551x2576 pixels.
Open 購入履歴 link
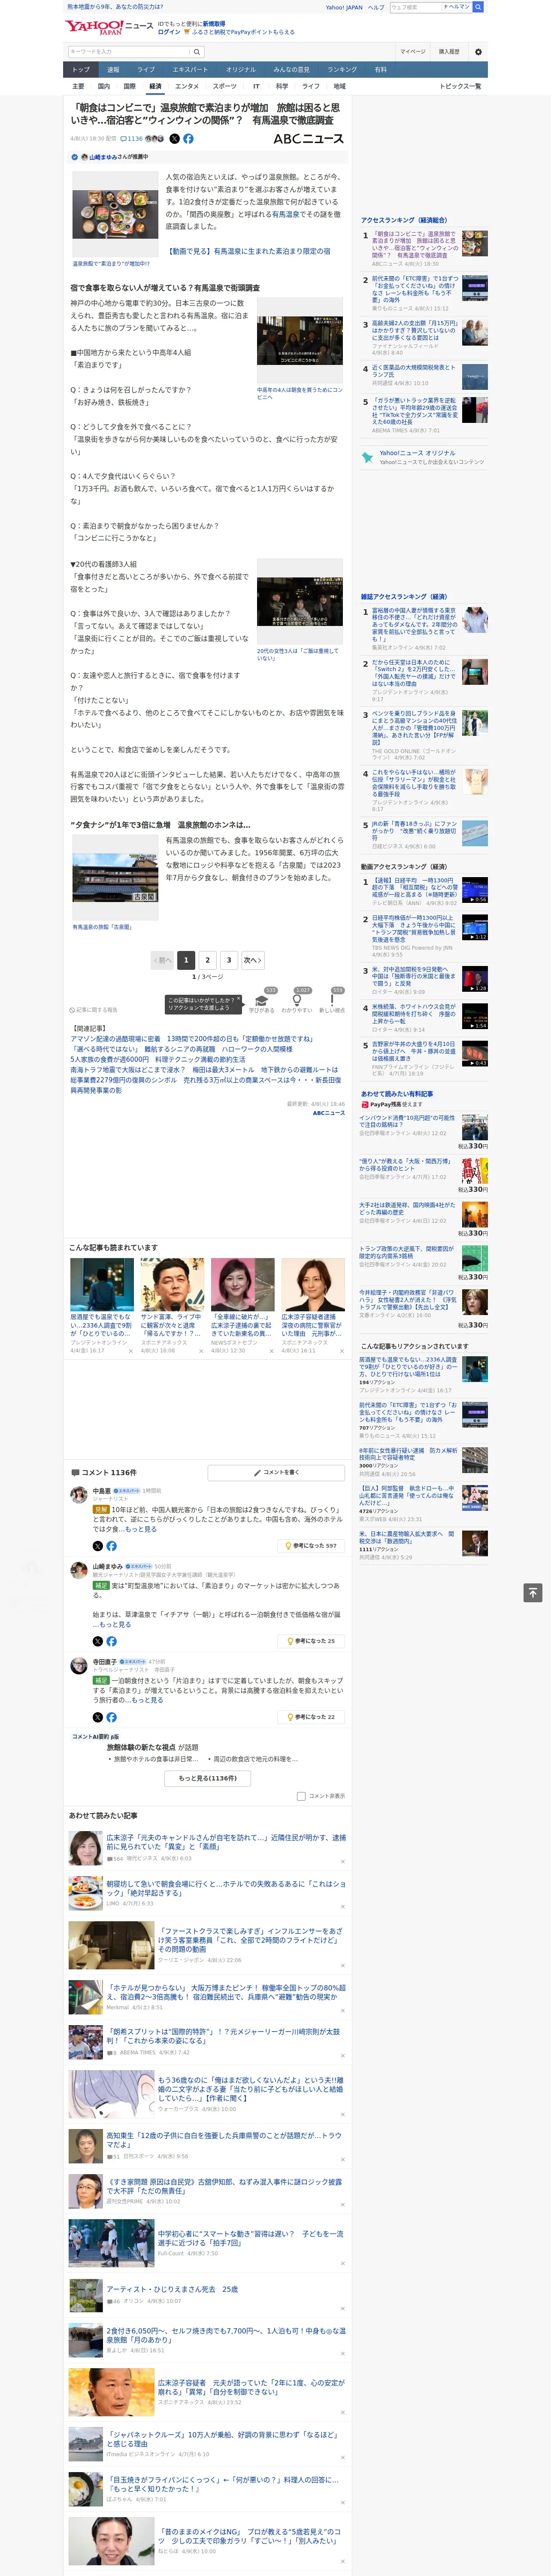pyautogui.click(x=449, y=52)
